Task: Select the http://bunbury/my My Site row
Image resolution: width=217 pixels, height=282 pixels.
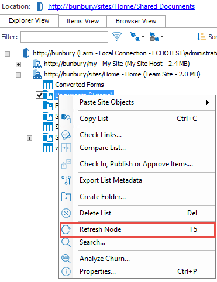Action: [117, 64]
